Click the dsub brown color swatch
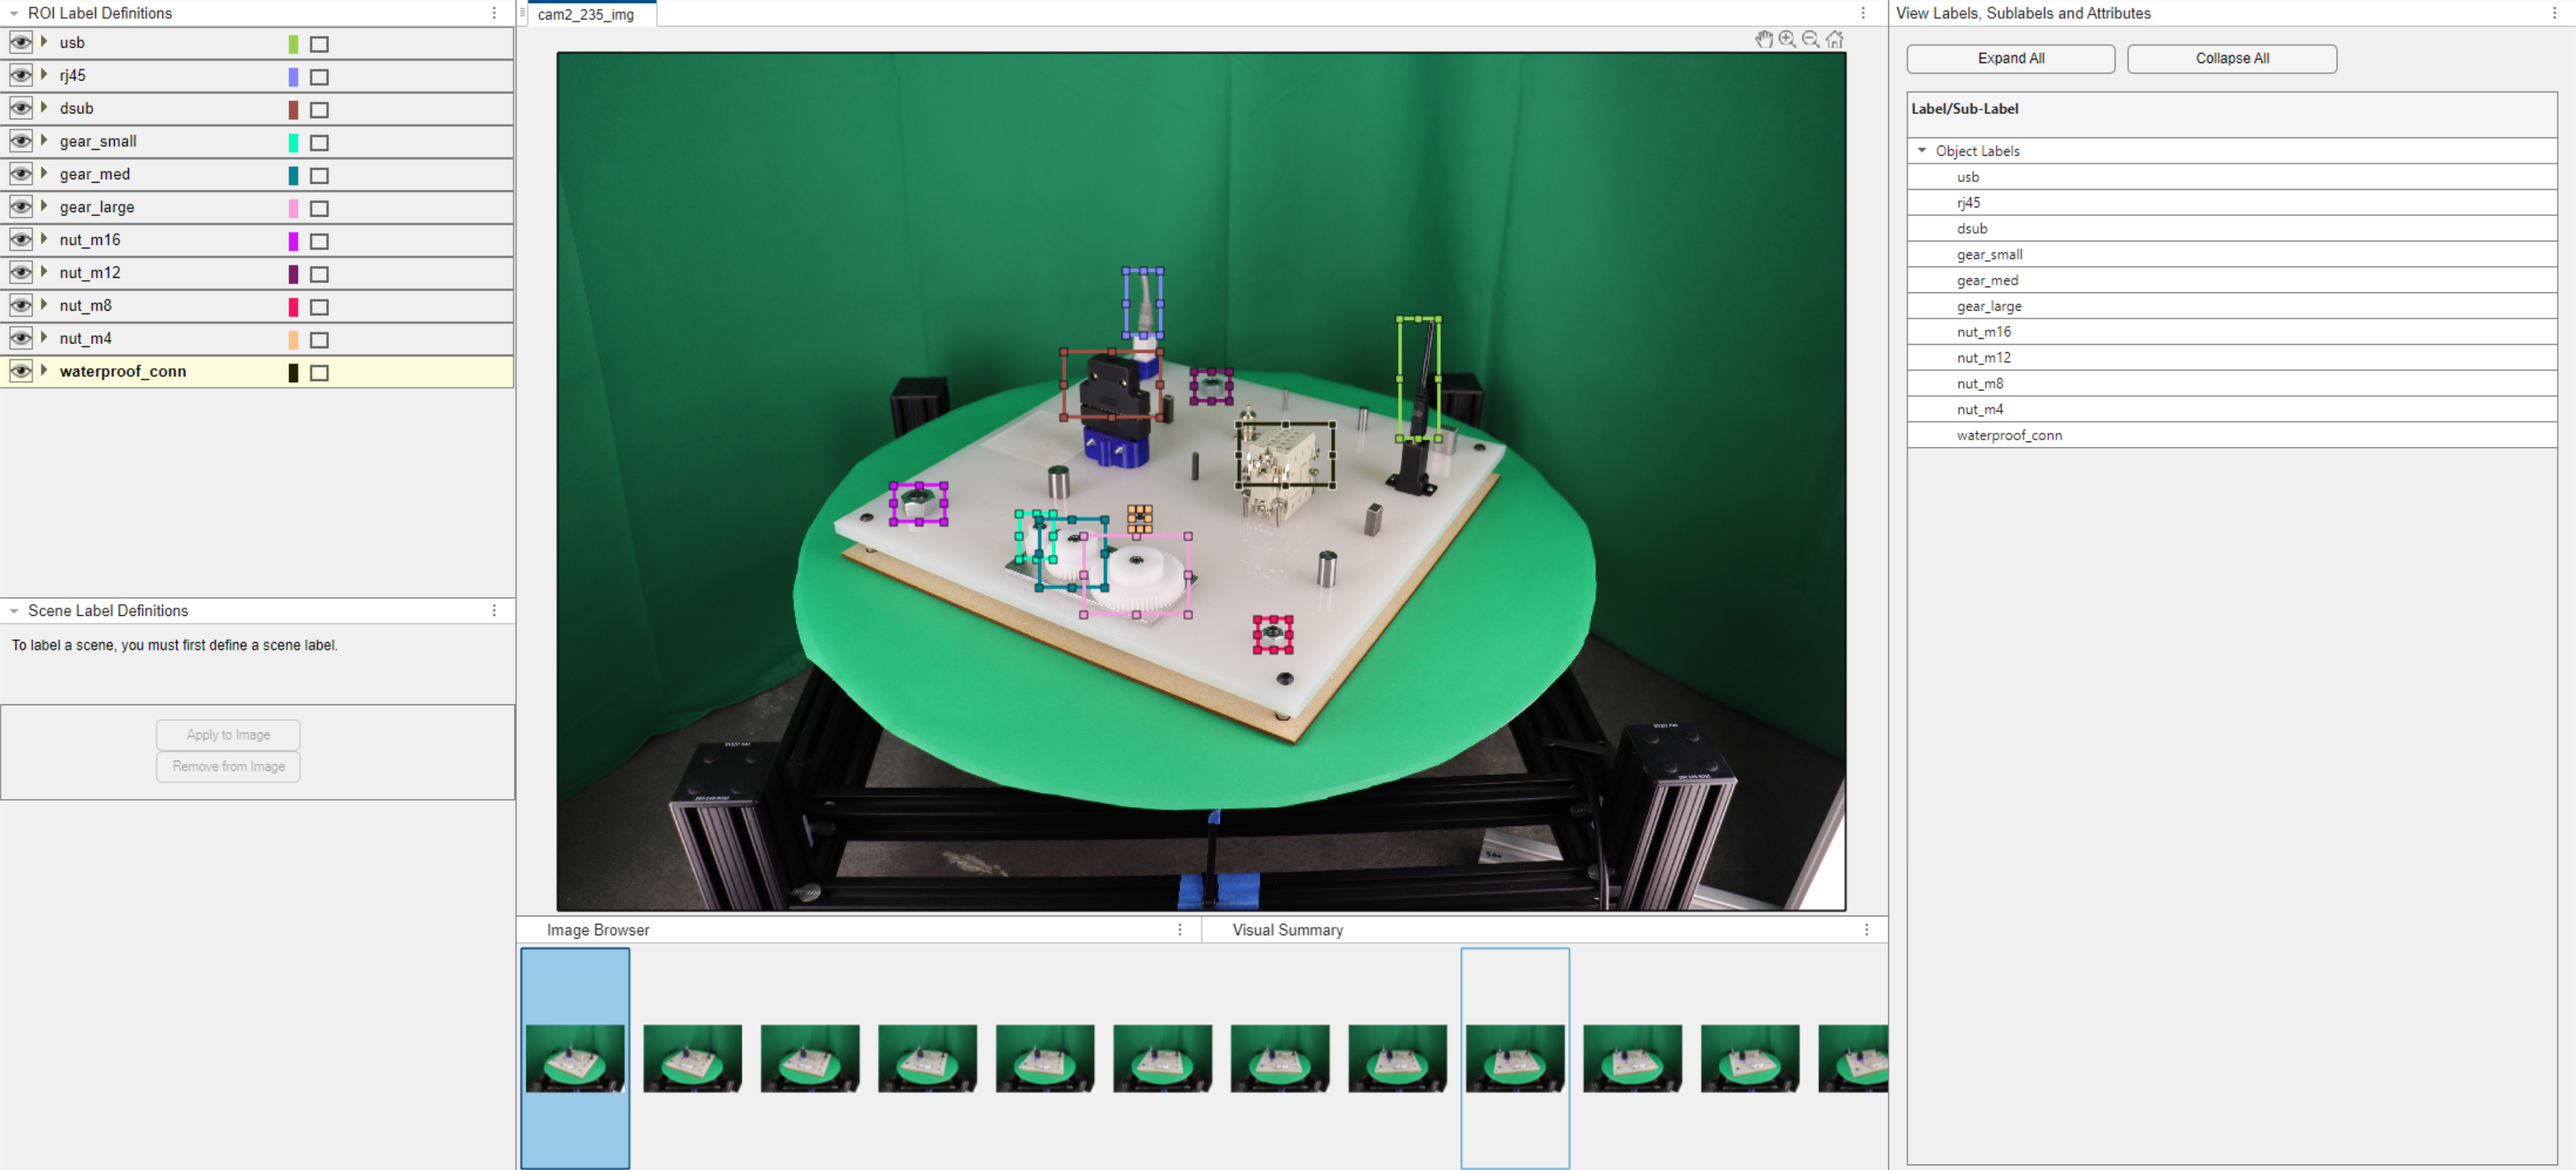The image size is (2576, 1170). tap(293, 109)
